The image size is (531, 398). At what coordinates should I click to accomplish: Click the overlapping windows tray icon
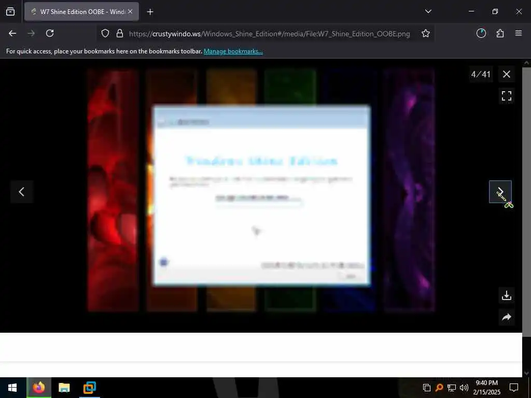[x=427, y=388]
